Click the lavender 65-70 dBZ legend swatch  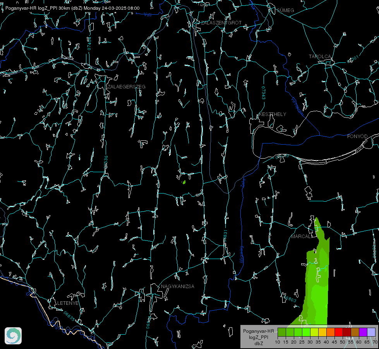coord(371,332)
